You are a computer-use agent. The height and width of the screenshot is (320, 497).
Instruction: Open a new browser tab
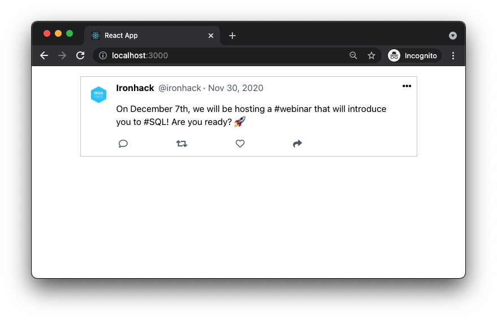(232, 36)
